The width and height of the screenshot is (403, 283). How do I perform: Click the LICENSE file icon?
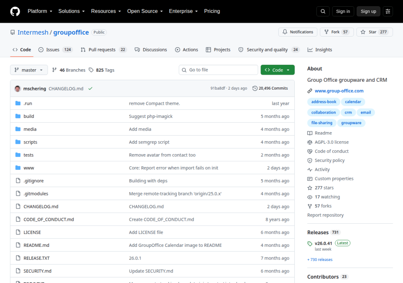[x=18, y=232]
